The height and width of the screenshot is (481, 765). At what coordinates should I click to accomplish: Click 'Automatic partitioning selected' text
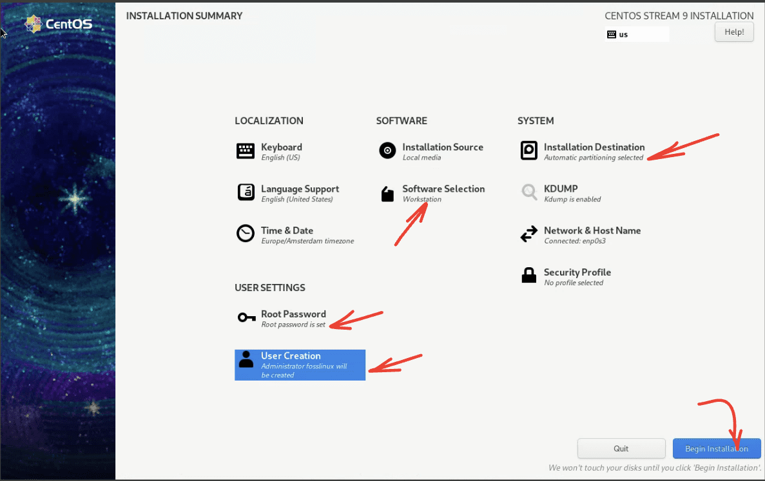tap(594, 157)
